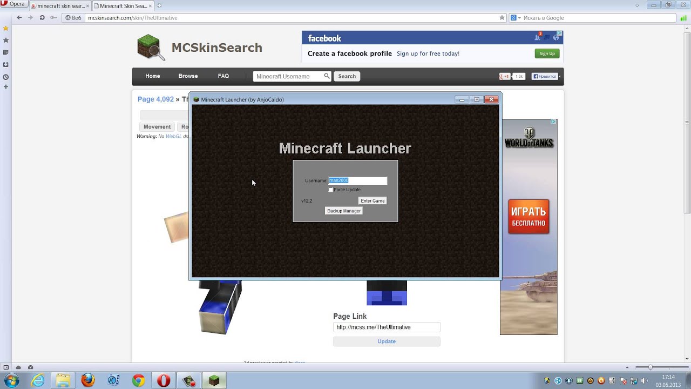Focus the address bar with mcskinsearch.com URL
Screen dimensions: 691x389
292,18
